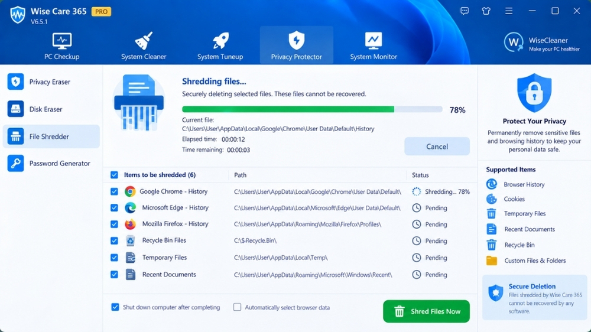Uncheck Microsoft Edge - History checkbox
Viewport: 591px width, 332px height.
click(114, 207)
